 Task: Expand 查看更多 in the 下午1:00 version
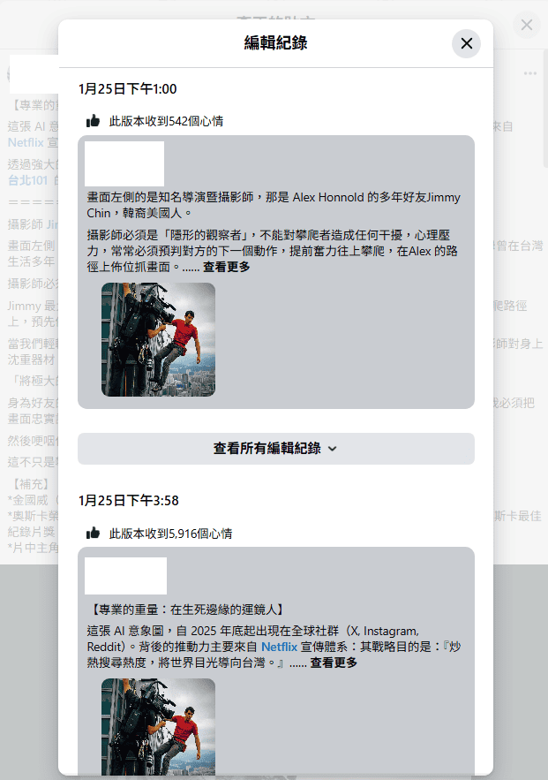point(226,267)
